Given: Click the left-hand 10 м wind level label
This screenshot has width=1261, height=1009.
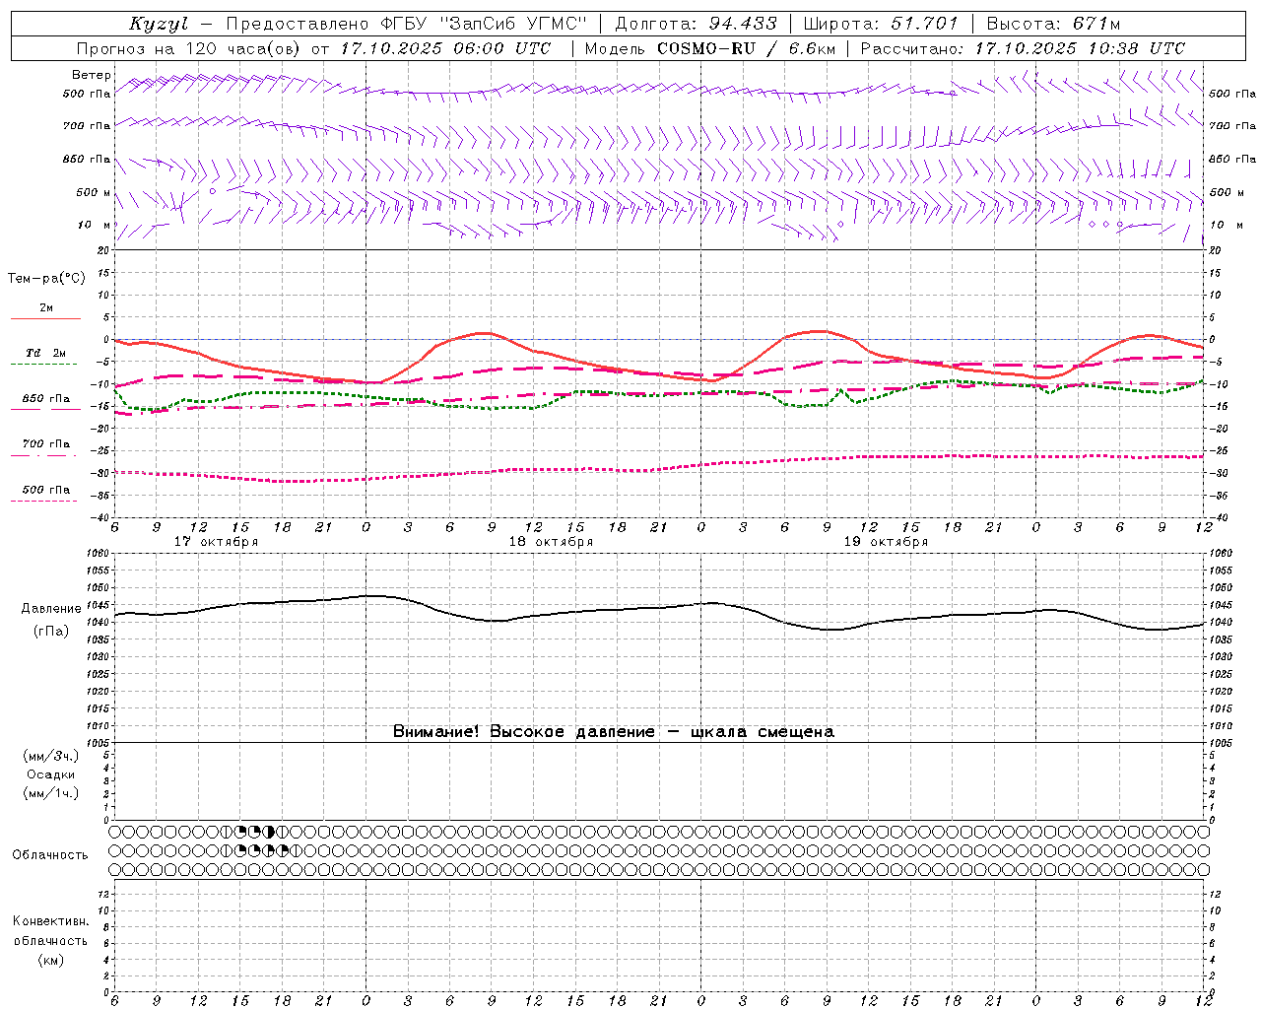Looking at the screenshot, I should [x=94, y=225].
